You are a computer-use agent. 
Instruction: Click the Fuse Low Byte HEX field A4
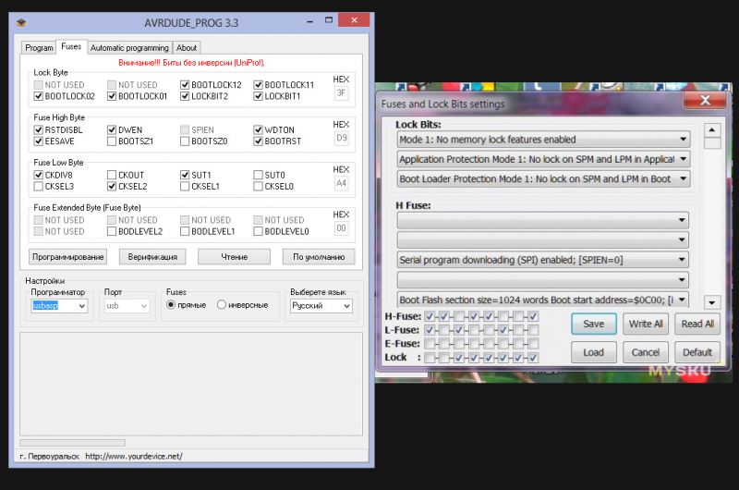pyautogui.click(x=341, y=183)
